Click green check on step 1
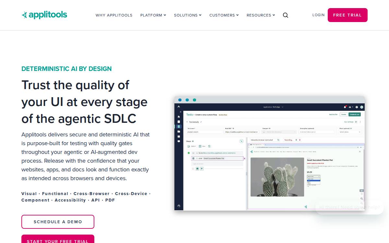 coord(189,153)
